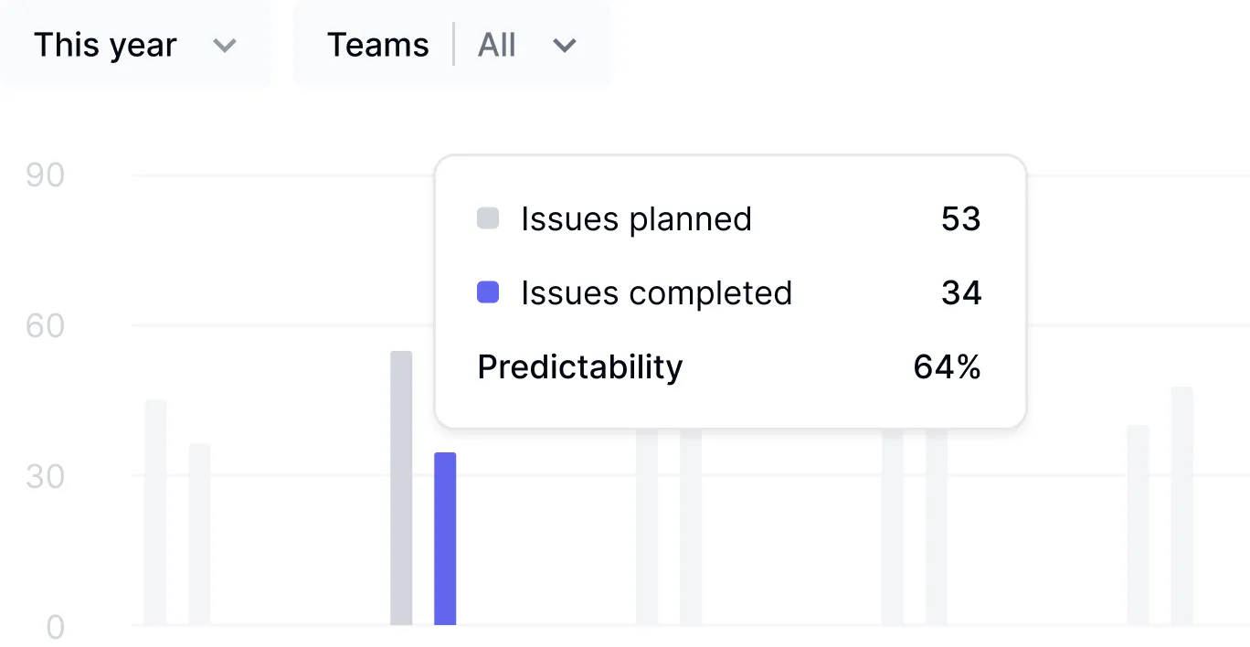Click the gray Issues planned legend swatch
This screenshot has width=1250, height=647.
(488, 218)
